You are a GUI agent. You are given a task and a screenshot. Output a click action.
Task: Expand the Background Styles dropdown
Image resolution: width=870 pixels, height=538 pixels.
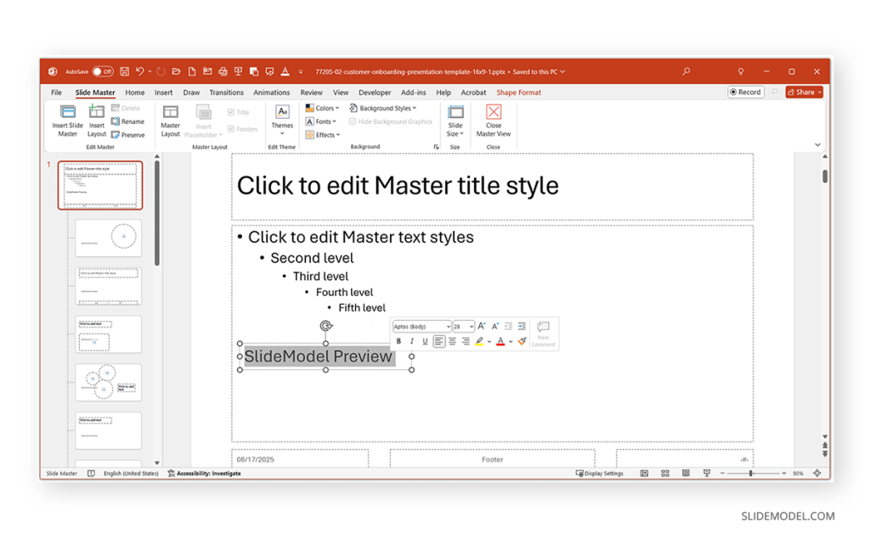click(x=383, y=109)
